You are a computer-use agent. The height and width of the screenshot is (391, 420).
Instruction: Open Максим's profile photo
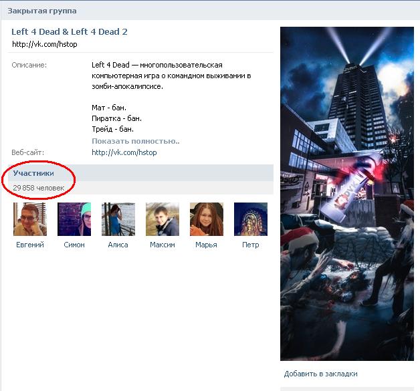163,219
